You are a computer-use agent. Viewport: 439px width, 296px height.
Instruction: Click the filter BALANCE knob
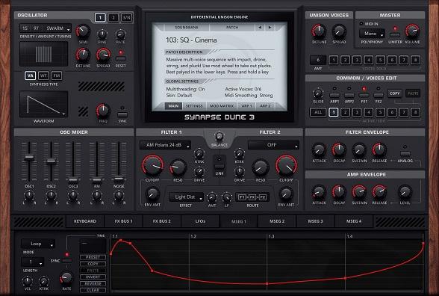(x=219, y=136)
